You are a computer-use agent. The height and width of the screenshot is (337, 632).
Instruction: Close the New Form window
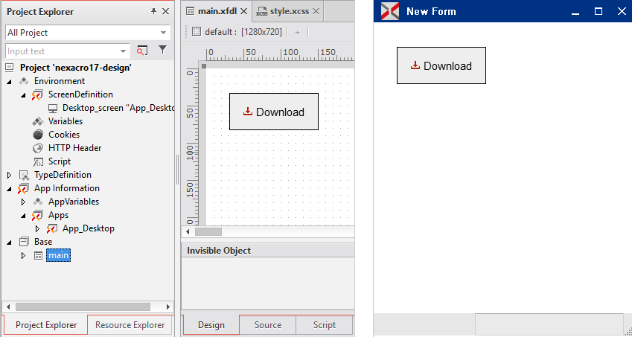622,12
